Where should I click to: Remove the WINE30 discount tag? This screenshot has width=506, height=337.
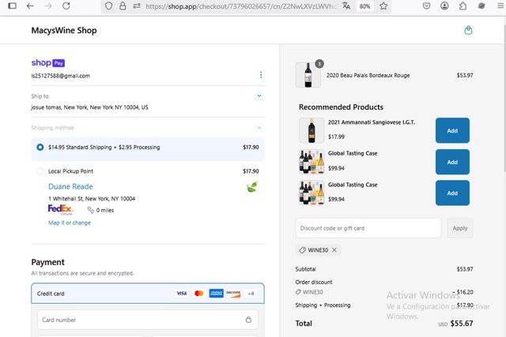334,250
